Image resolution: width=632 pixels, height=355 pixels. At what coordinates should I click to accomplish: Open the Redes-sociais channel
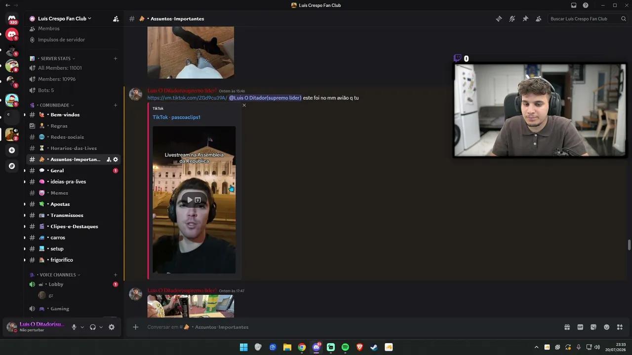point(73,137)
